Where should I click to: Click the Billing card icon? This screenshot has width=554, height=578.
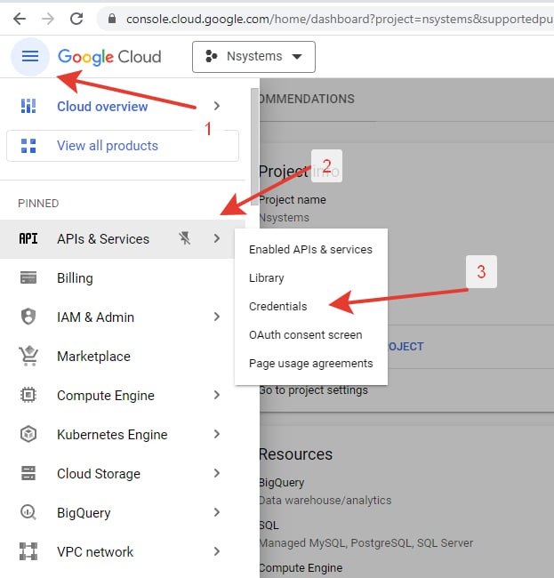28,277
